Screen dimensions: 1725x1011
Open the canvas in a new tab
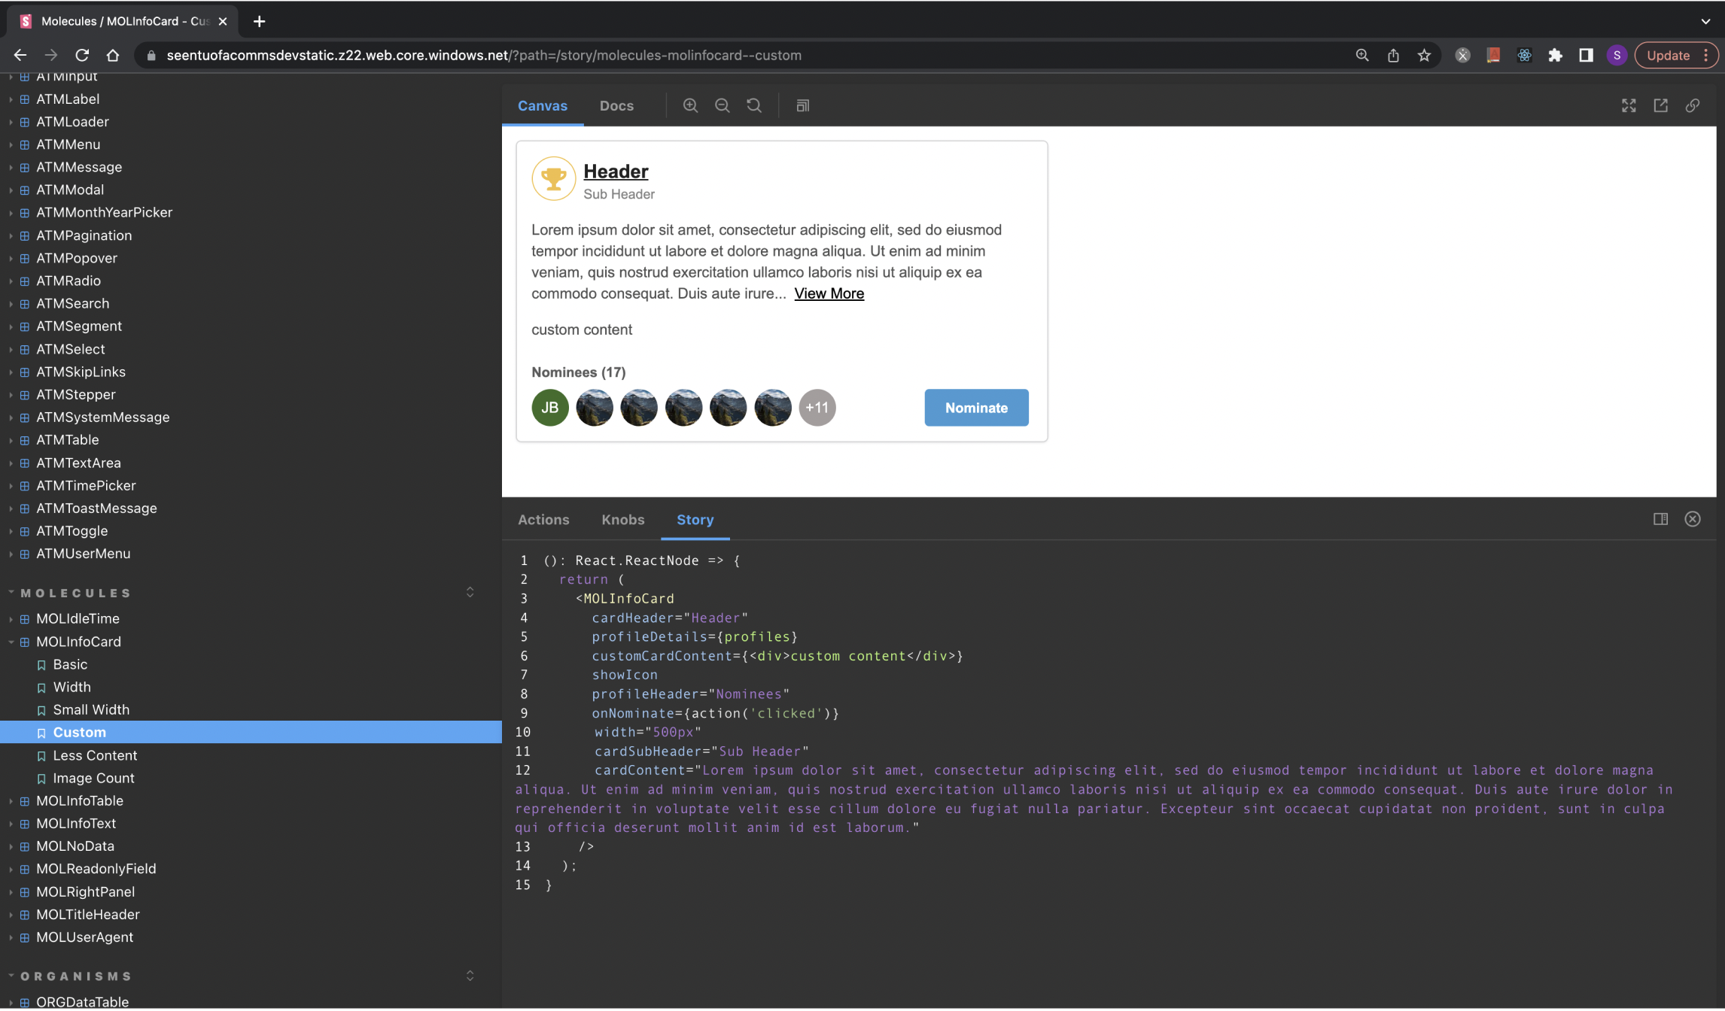pos(1660,105)
